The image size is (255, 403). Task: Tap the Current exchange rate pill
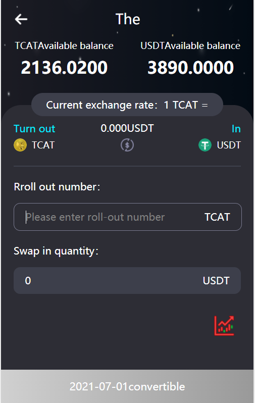(x=127, y=105)
